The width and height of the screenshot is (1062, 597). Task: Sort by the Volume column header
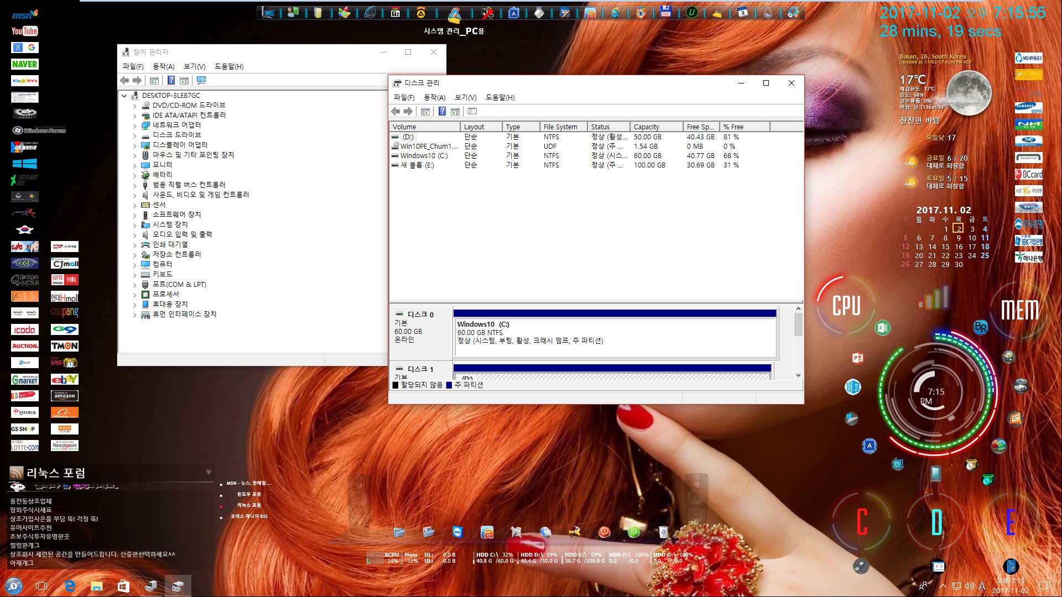click(x=425, y=127)
